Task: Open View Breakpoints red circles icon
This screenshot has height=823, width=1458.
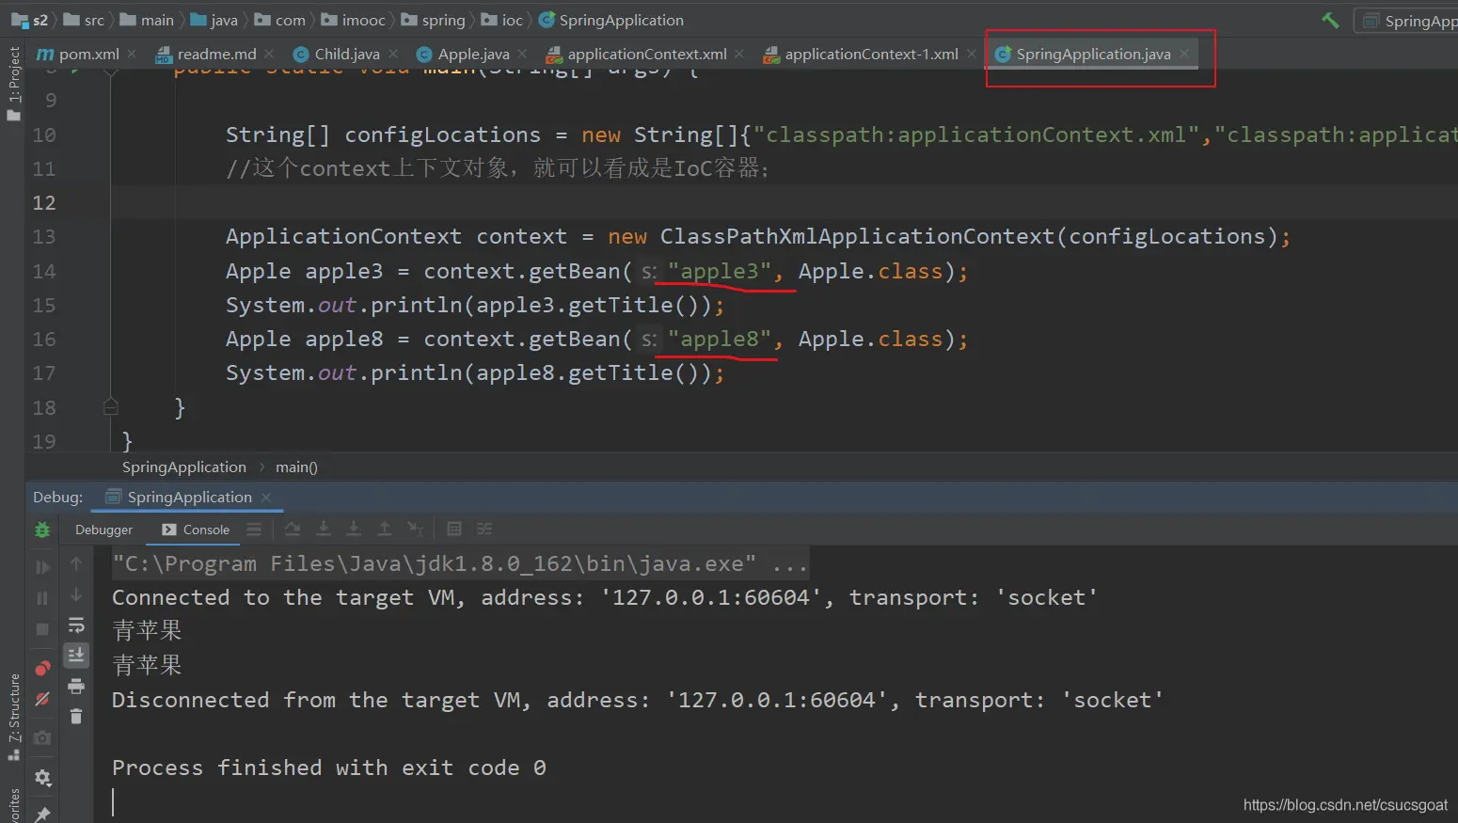Action: coord(42,669)
